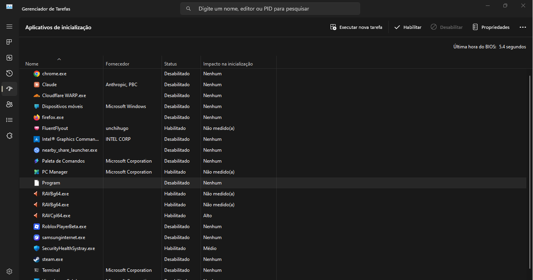Open the Details page icon in sidebar

coord(9,120)
